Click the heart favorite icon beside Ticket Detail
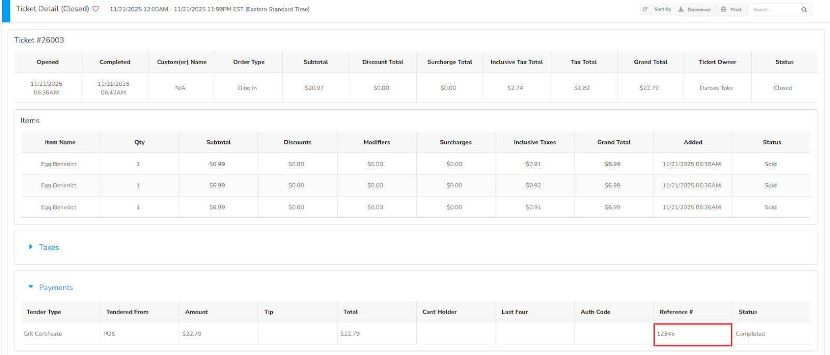 96,9
